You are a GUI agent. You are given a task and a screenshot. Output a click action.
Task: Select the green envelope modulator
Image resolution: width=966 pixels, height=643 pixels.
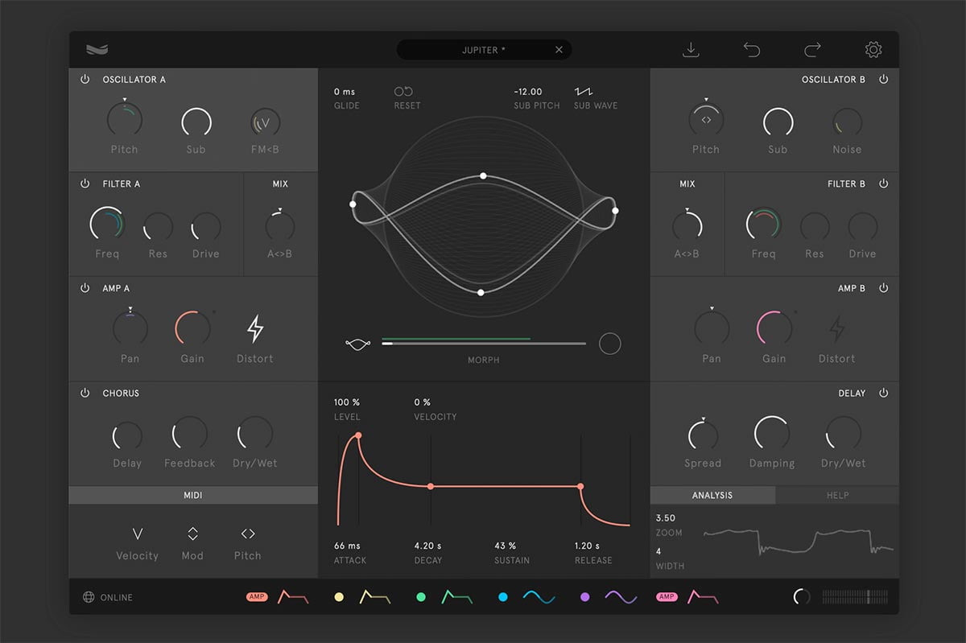click(x=444, y=597)
